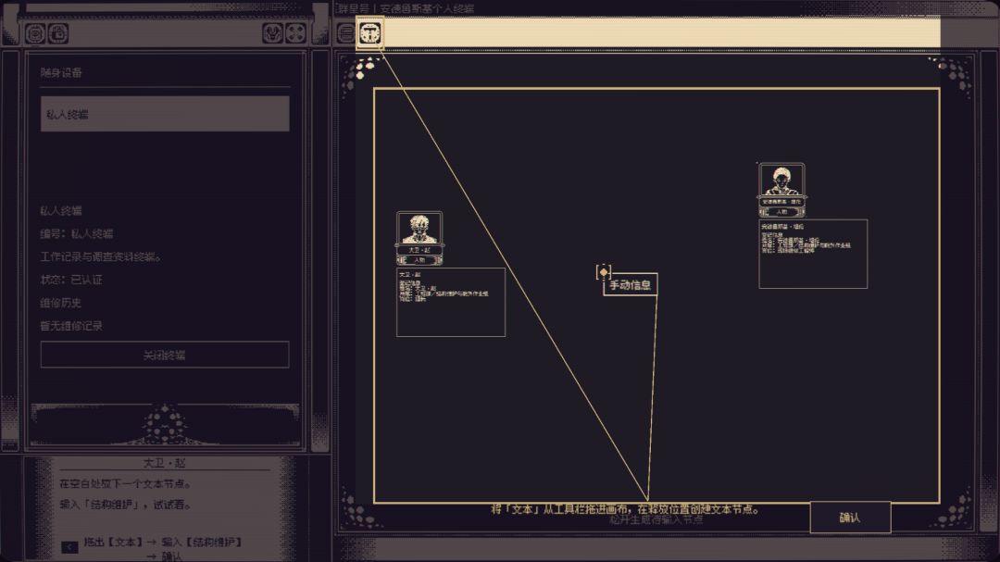
Task: Click the dialogue line 输入「结构维护」，试试看
Action: 125,504
